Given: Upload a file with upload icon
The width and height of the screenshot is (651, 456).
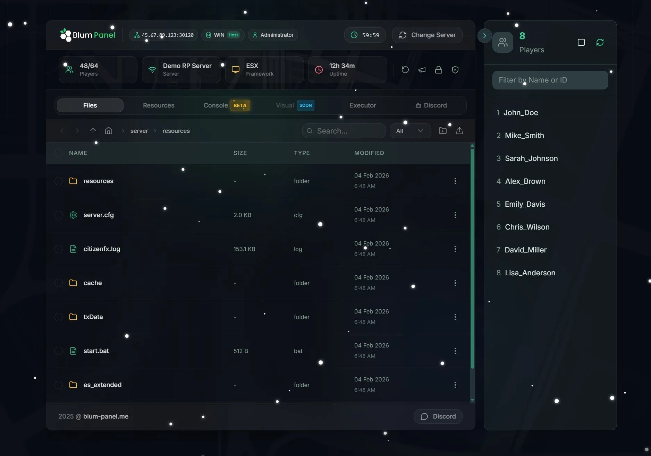Looking at the screenshot, I should pyautogui.click(x=459, y=131).
